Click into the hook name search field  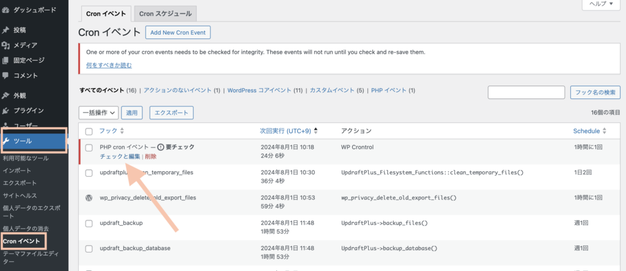tap(526, 92)
